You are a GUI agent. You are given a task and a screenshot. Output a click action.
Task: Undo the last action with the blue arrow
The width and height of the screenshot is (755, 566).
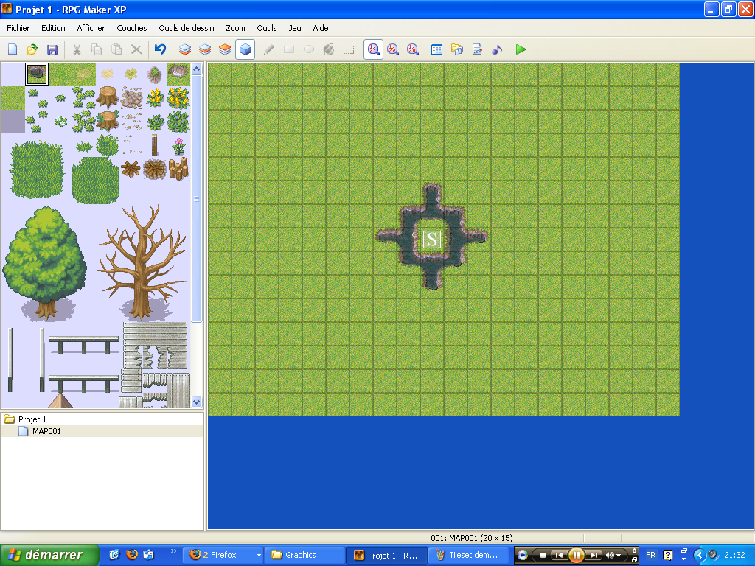coord(160,49)
